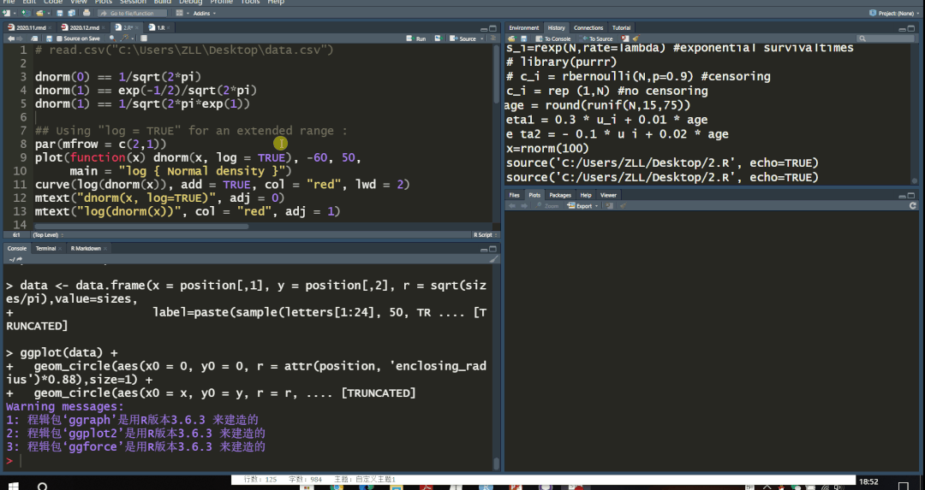This screenshot has height=490, width=925.
Task: Click the broom icon to clear history
Action: [x=636, y=38]
